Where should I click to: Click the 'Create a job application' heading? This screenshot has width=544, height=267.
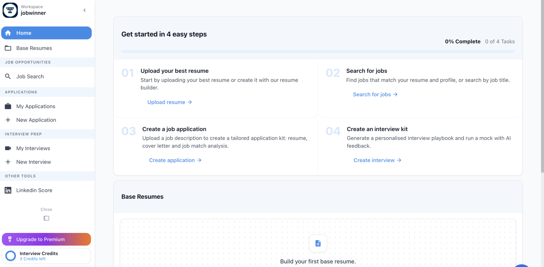click(x=174, y=129)
